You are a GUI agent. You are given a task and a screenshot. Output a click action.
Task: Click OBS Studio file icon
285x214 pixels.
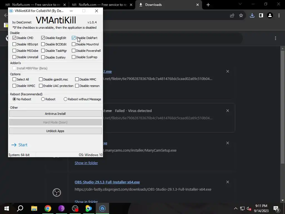point(57,192)
